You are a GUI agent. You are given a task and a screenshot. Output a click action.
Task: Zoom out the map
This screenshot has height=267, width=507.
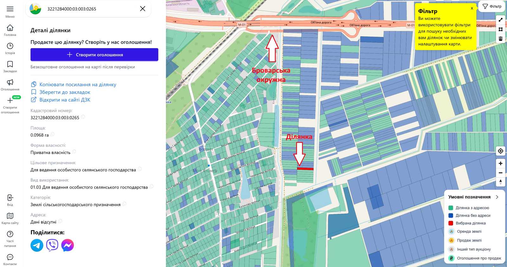coord(501,173)
